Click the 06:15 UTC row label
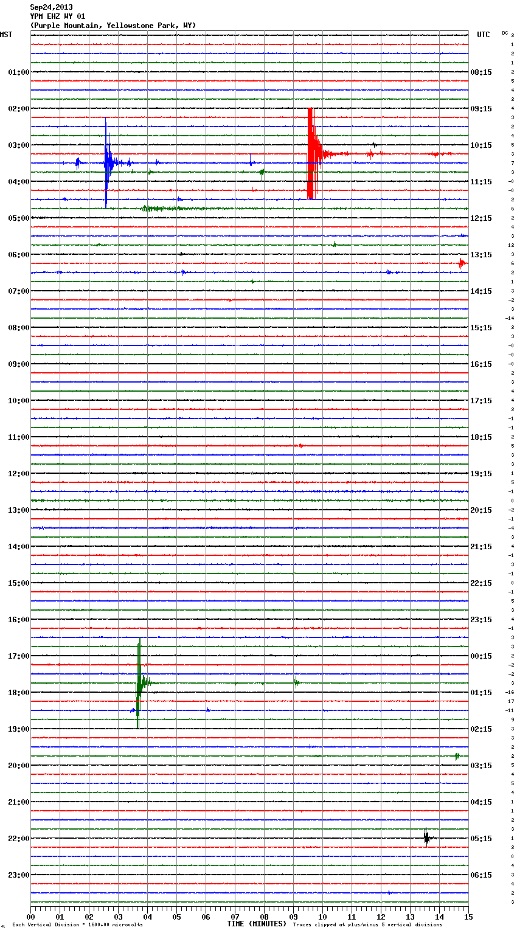Screen dimensions: 517x933 click(481, 875)
